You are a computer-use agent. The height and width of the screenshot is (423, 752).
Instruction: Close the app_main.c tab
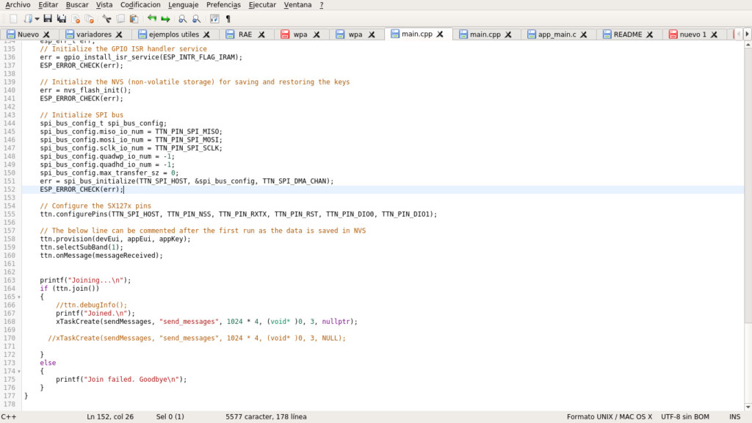point(584,35)
